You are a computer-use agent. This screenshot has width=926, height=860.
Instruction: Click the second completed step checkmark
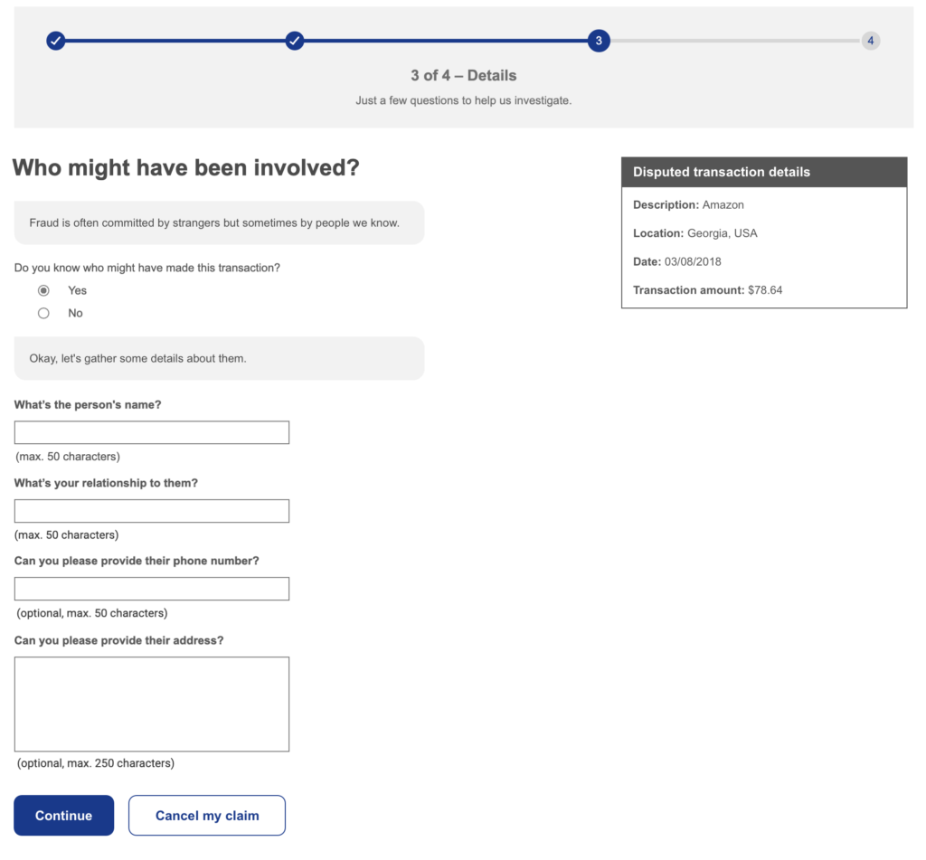[295, 41]
